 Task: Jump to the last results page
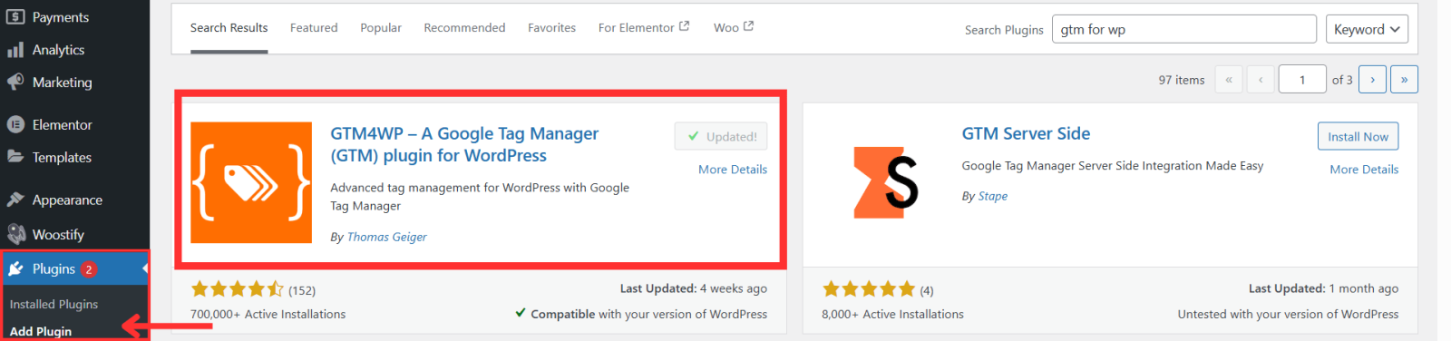(x=1404, y=80)
